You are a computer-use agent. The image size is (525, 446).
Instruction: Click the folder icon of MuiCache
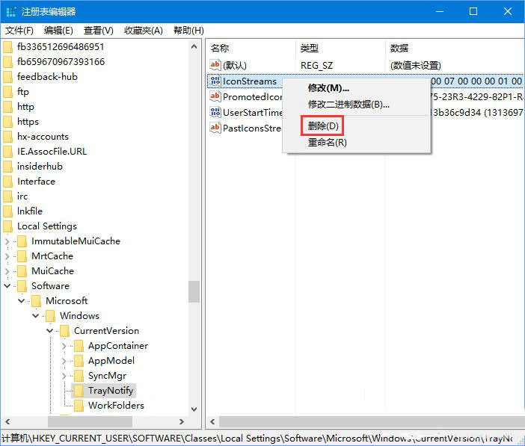(22, 271)
